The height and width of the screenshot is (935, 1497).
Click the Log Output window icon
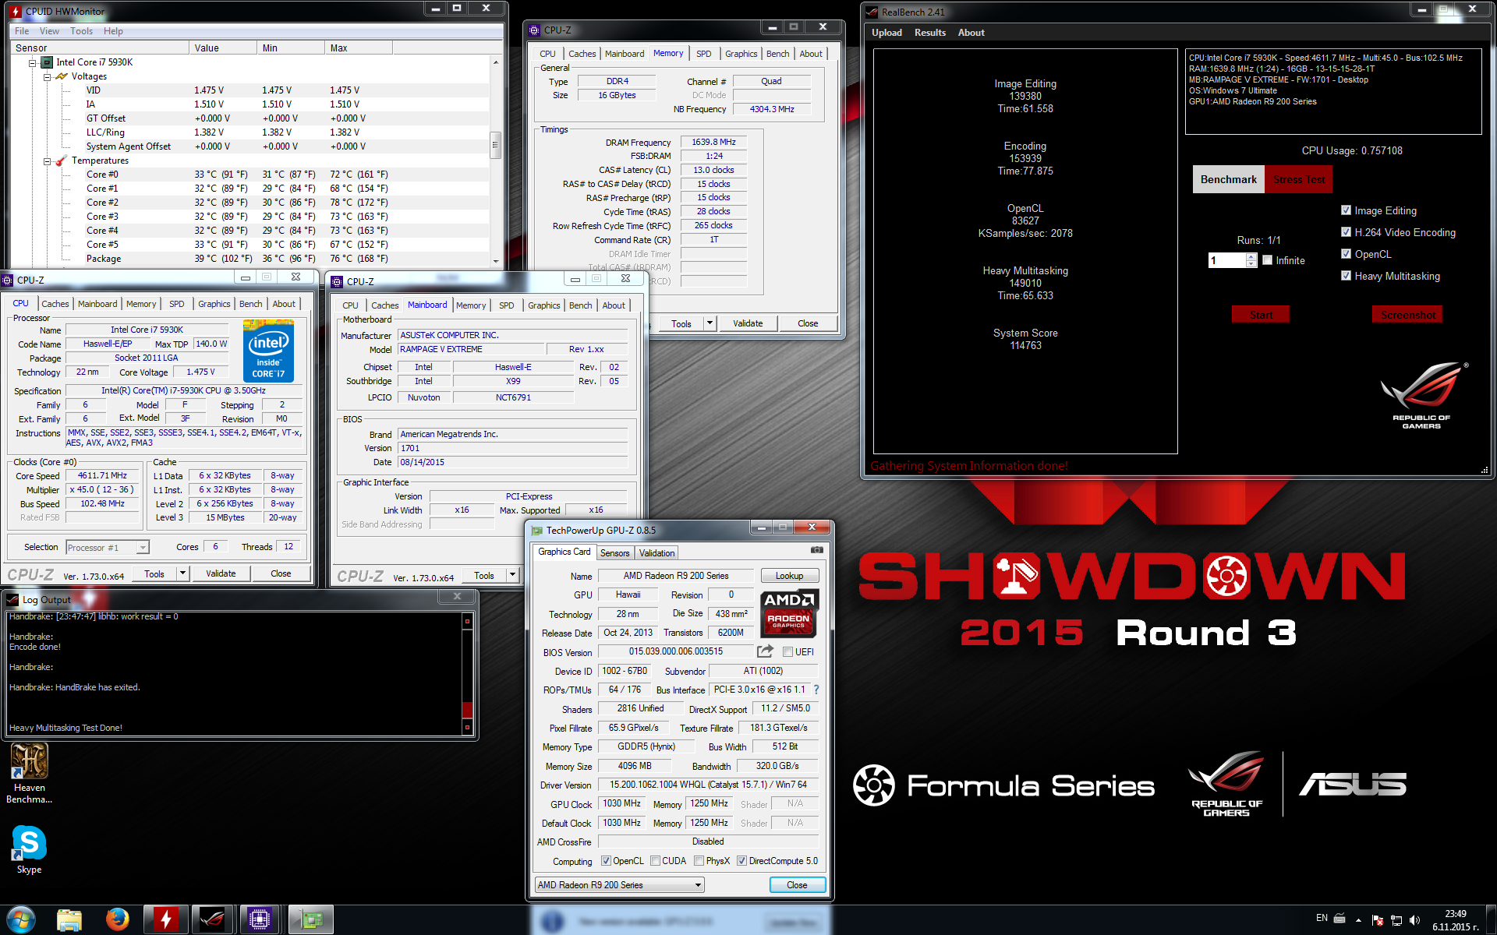(x=12, y=599)
